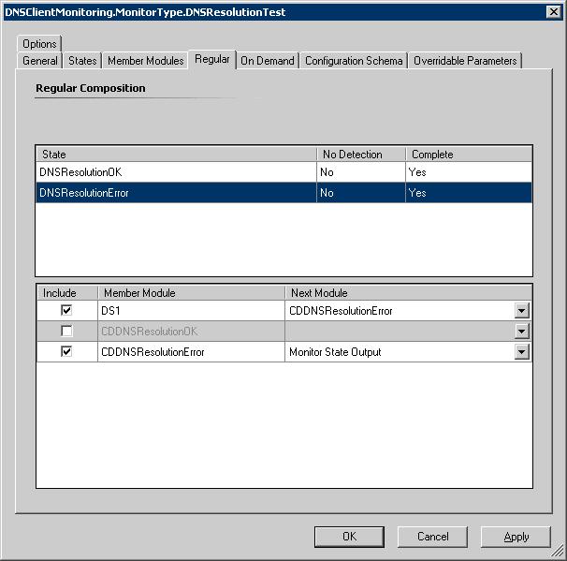Open the Monitor State Output dropdown

pos(522,352)
